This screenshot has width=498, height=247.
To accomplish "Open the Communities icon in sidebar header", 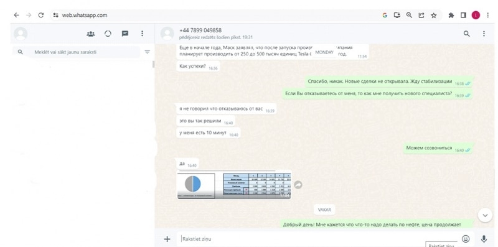I will pyautogui.click(x=90, y=34).
